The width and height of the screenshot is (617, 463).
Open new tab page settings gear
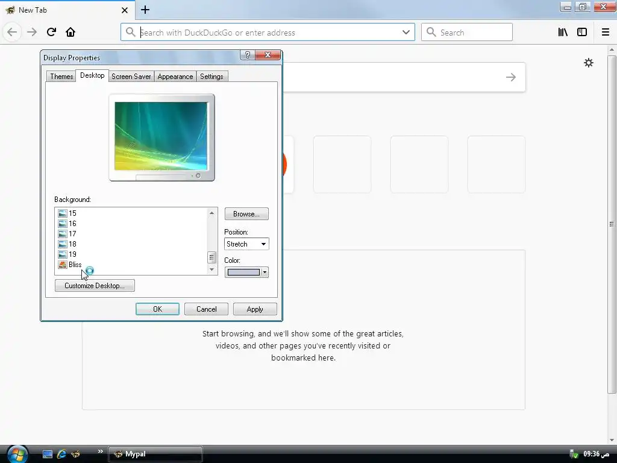point(588,63)
